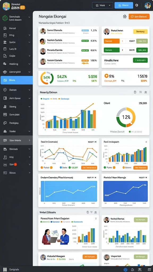The width and height of the screenshot is (153, 272).
Task: Click the trash icon in Vrtard Sliaohs header
Action: (88, 212)
